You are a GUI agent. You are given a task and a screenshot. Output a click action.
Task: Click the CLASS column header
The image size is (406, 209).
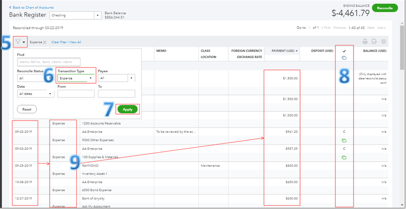tap(205, 51)
